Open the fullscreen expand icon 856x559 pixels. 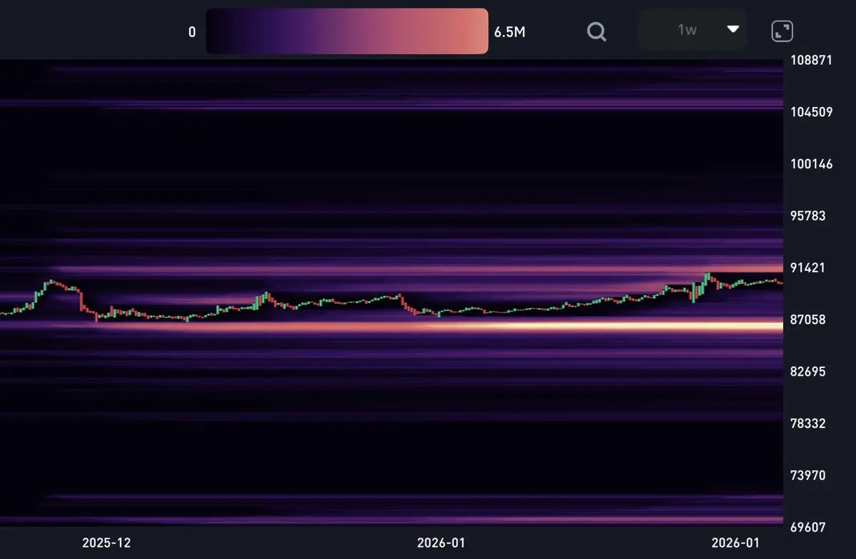pyautogui.click(x=783, y=31)
